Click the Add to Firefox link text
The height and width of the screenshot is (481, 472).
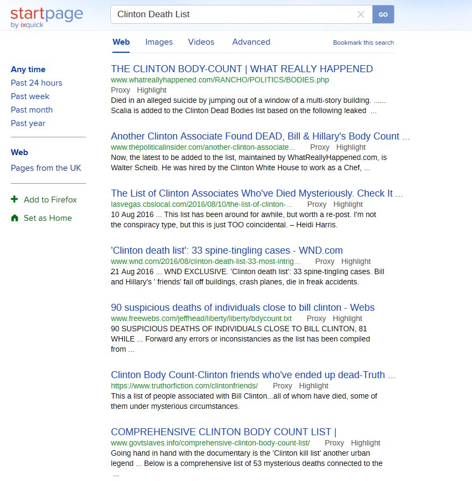point(50,200)
